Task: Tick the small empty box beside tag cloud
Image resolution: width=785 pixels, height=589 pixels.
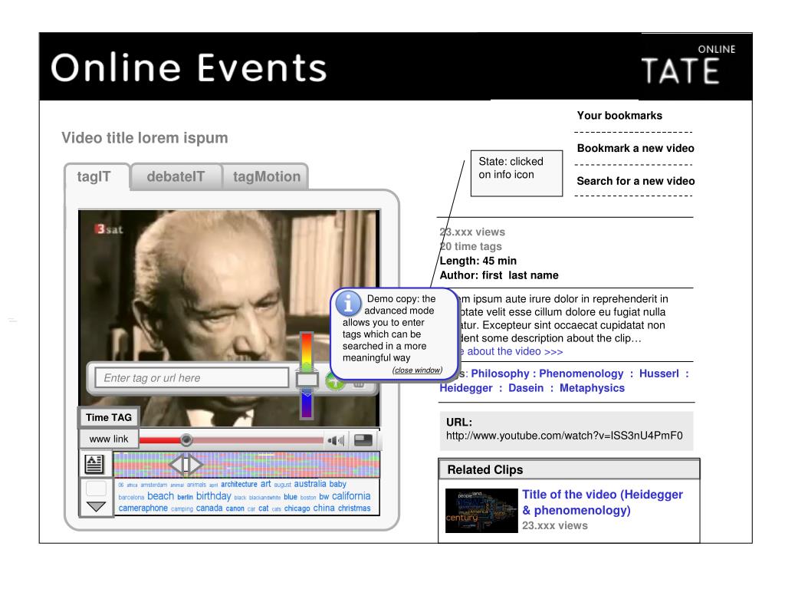Action: pyautogui.click(x=96, y=489)
